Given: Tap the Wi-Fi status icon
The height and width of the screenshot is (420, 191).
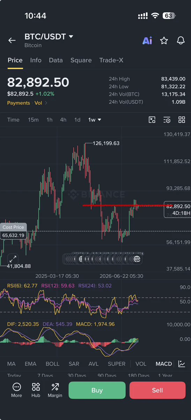Looking at the screenshot, I should point(155,16).
